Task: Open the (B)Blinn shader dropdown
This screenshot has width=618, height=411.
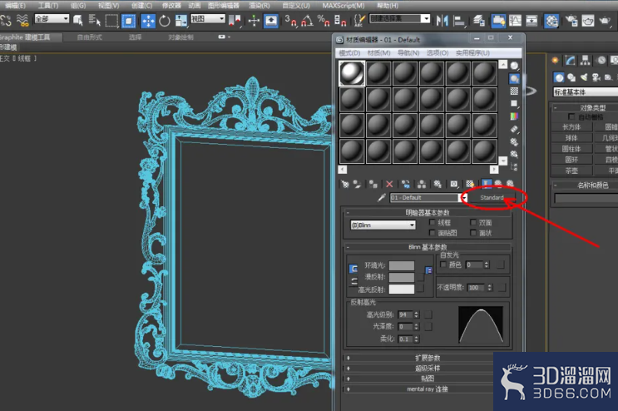Action: [383, 225]
